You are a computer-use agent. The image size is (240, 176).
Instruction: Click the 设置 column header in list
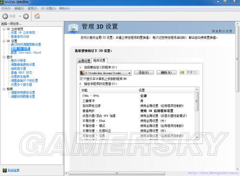(142, 90)
